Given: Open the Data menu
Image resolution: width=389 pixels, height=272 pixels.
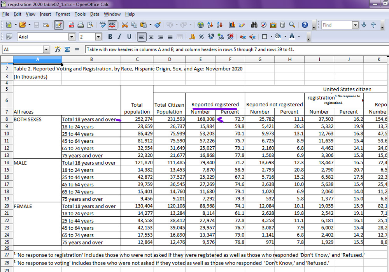Looking at the screenshot, I should click(95, 14).
